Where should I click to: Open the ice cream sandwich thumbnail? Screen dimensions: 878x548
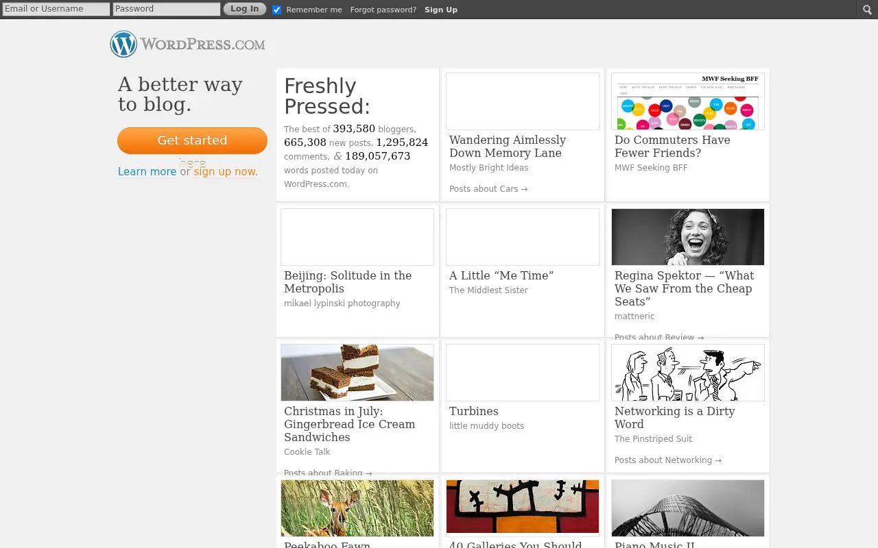click(357, 373)
